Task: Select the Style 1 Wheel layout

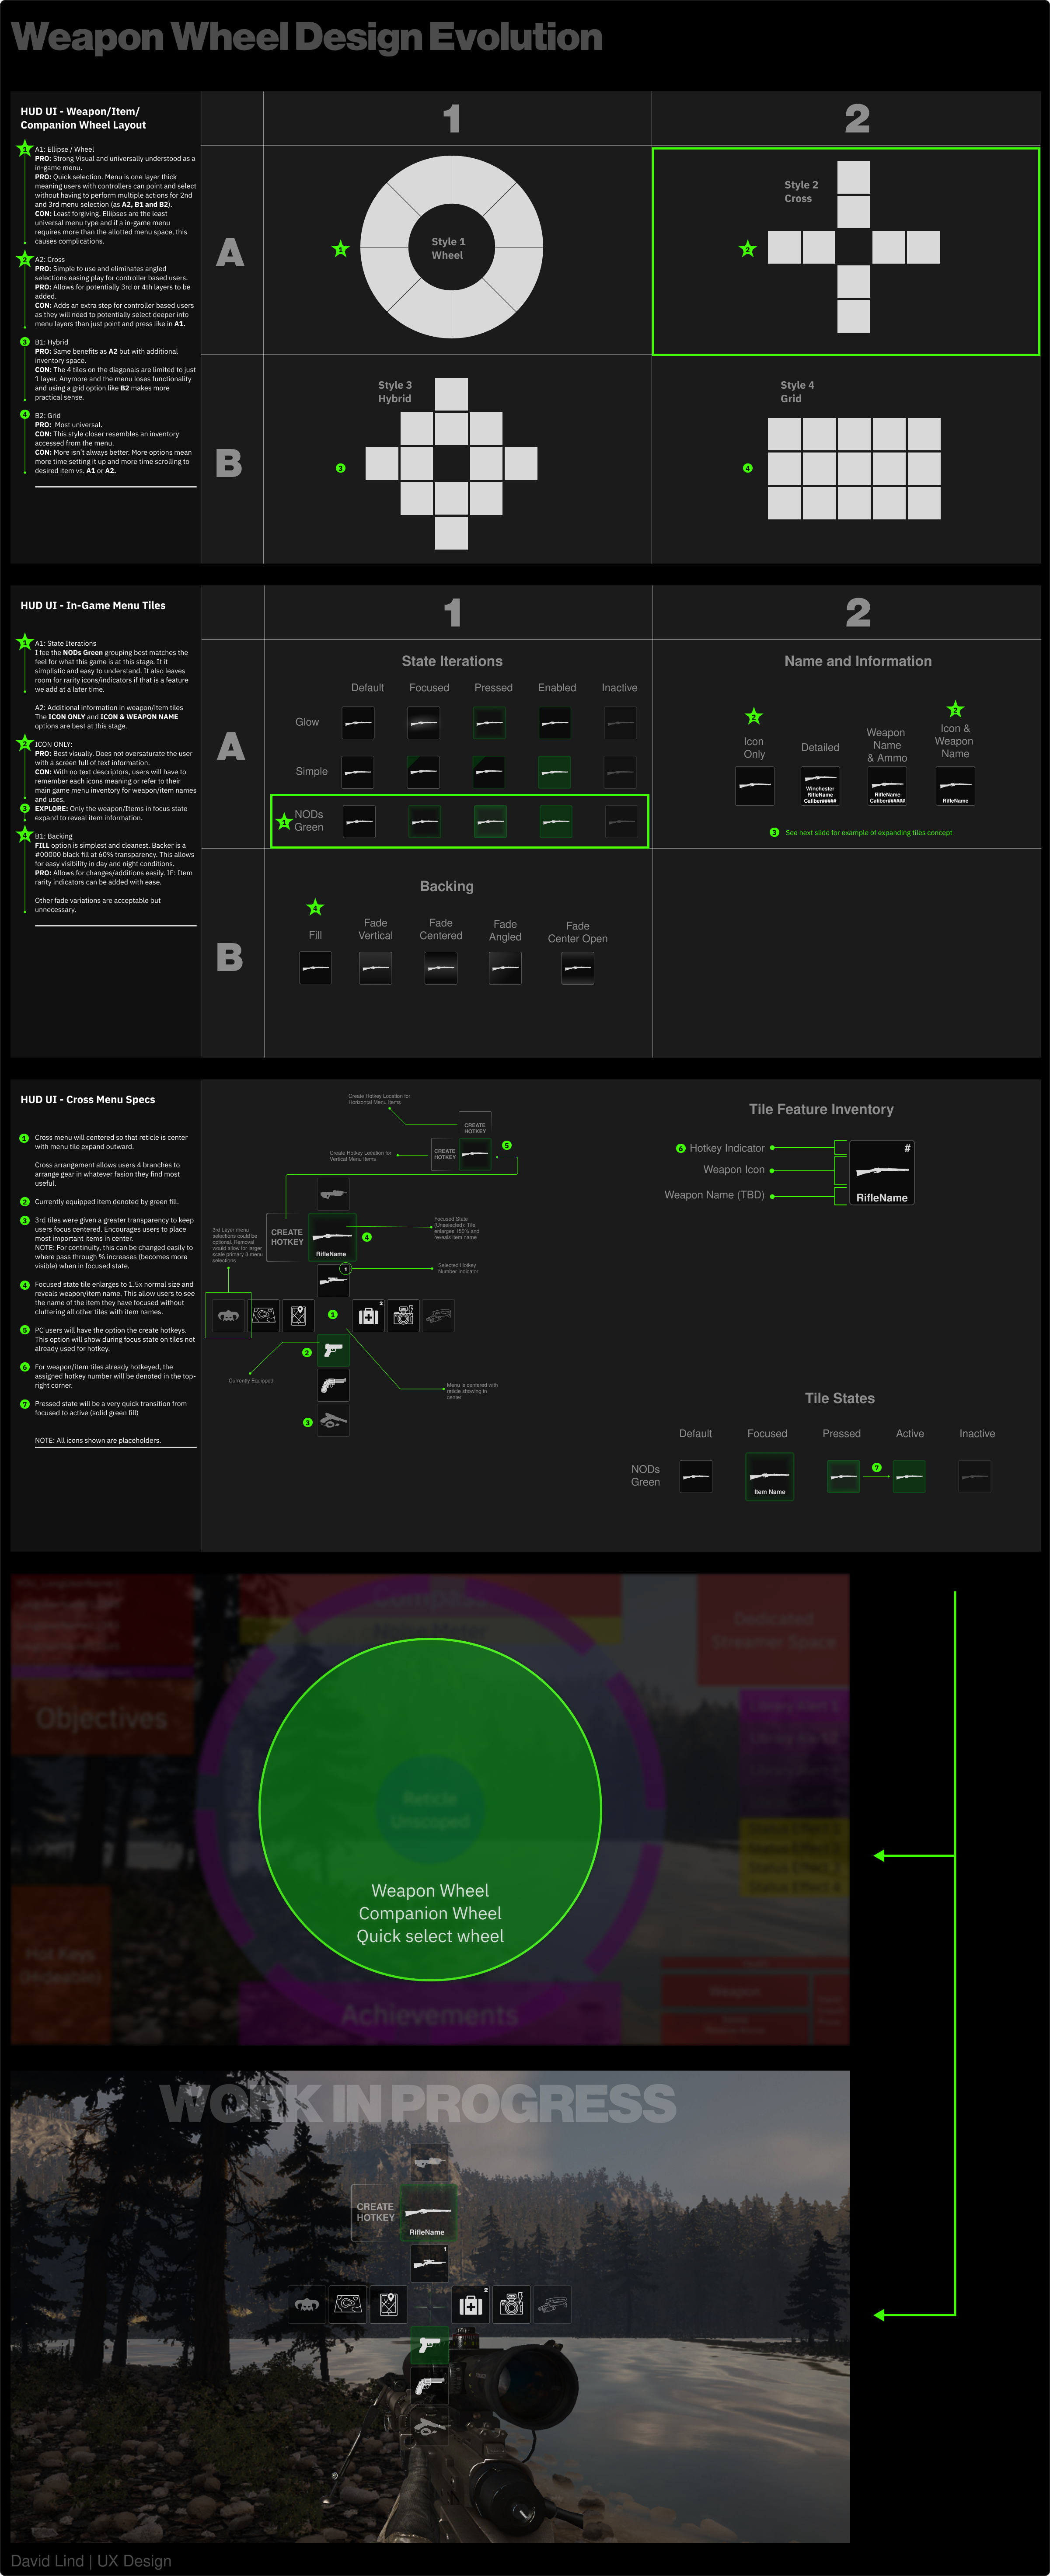Action: tap(452, 247)
